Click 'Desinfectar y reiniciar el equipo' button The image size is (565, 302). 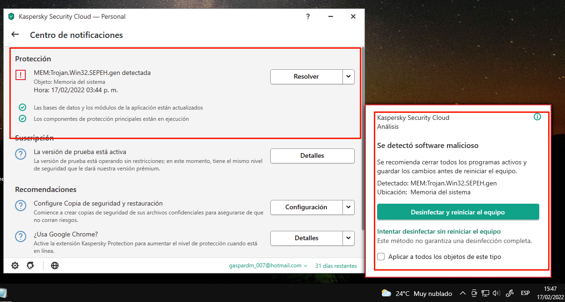click(458, 212)
